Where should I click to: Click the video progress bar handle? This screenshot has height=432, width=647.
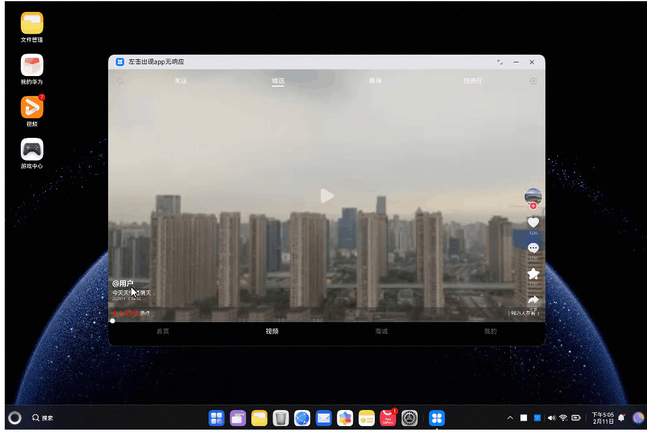click(113, 321)
